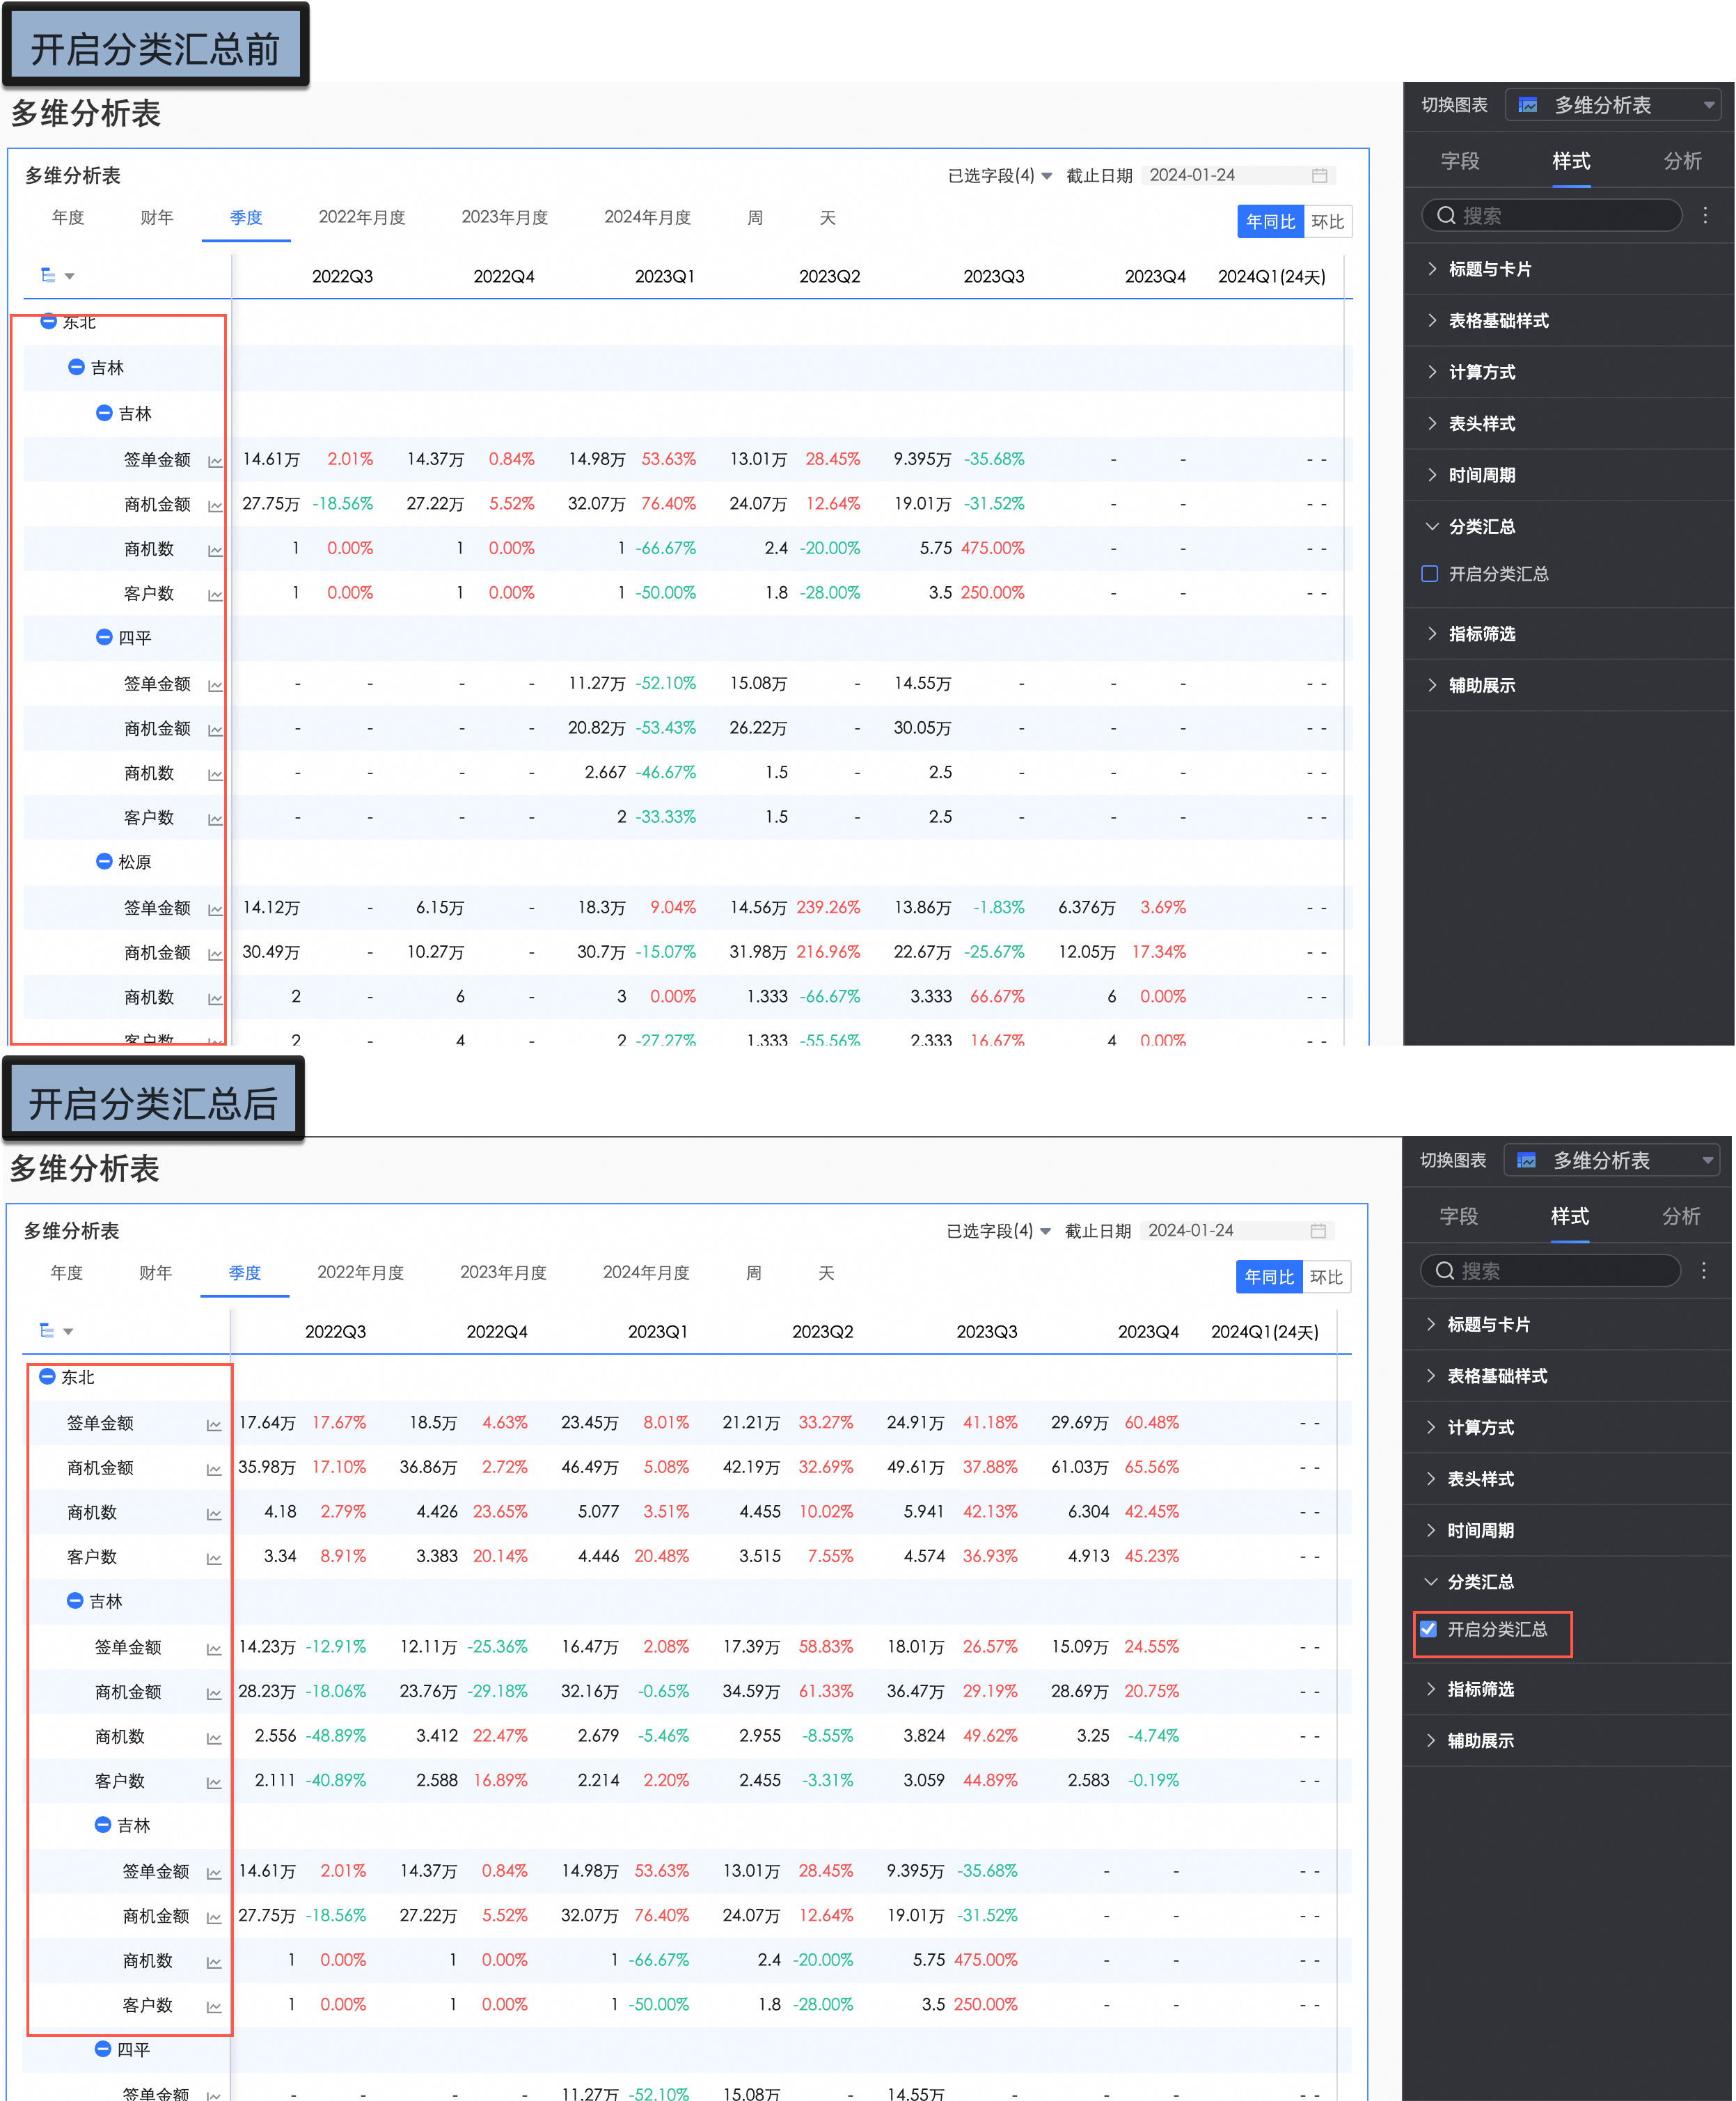The width and height of the screenshot is (1736, 2101).
Task: Open top 切换图表 多维分析表 dropdown
Action: [1612, 105]
